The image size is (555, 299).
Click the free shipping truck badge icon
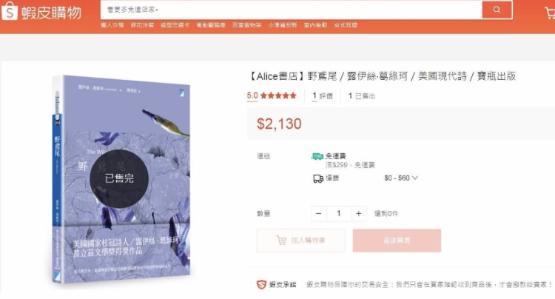click(x=317, y=156)
